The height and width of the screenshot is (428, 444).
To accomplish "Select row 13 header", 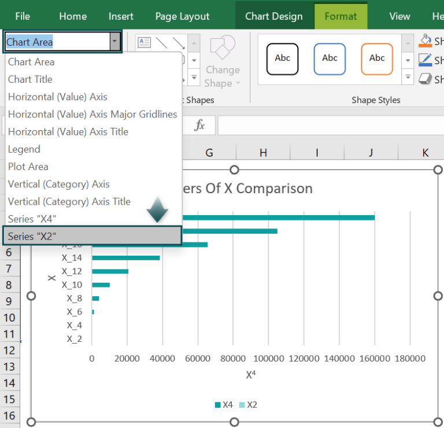I will (x=9, y=367).
